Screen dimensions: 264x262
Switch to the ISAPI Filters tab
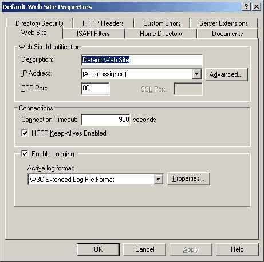pyautogui.click(x=93, y=34)
